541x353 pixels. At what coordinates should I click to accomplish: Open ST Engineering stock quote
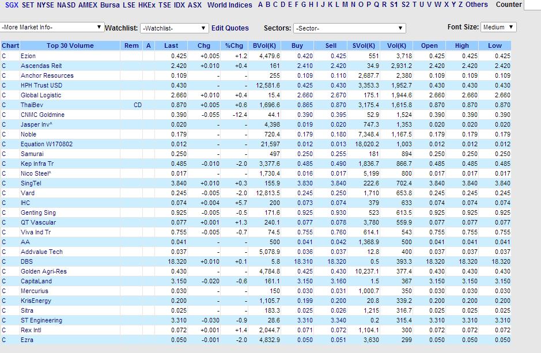[41, 320]
